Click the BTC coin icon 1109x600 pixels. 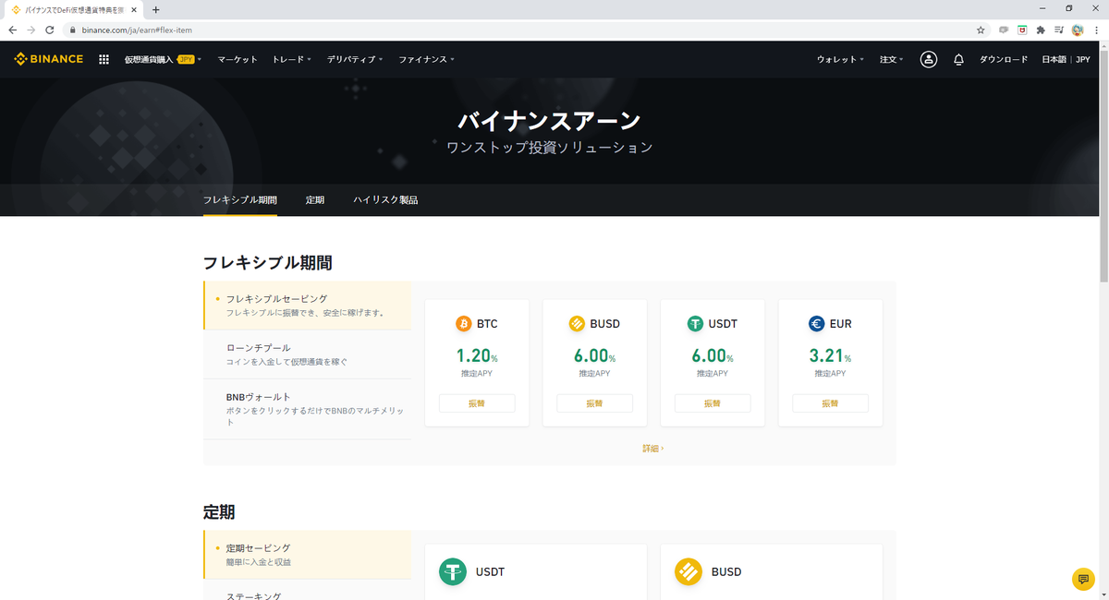pyautogui.click(x=464, y=324)
